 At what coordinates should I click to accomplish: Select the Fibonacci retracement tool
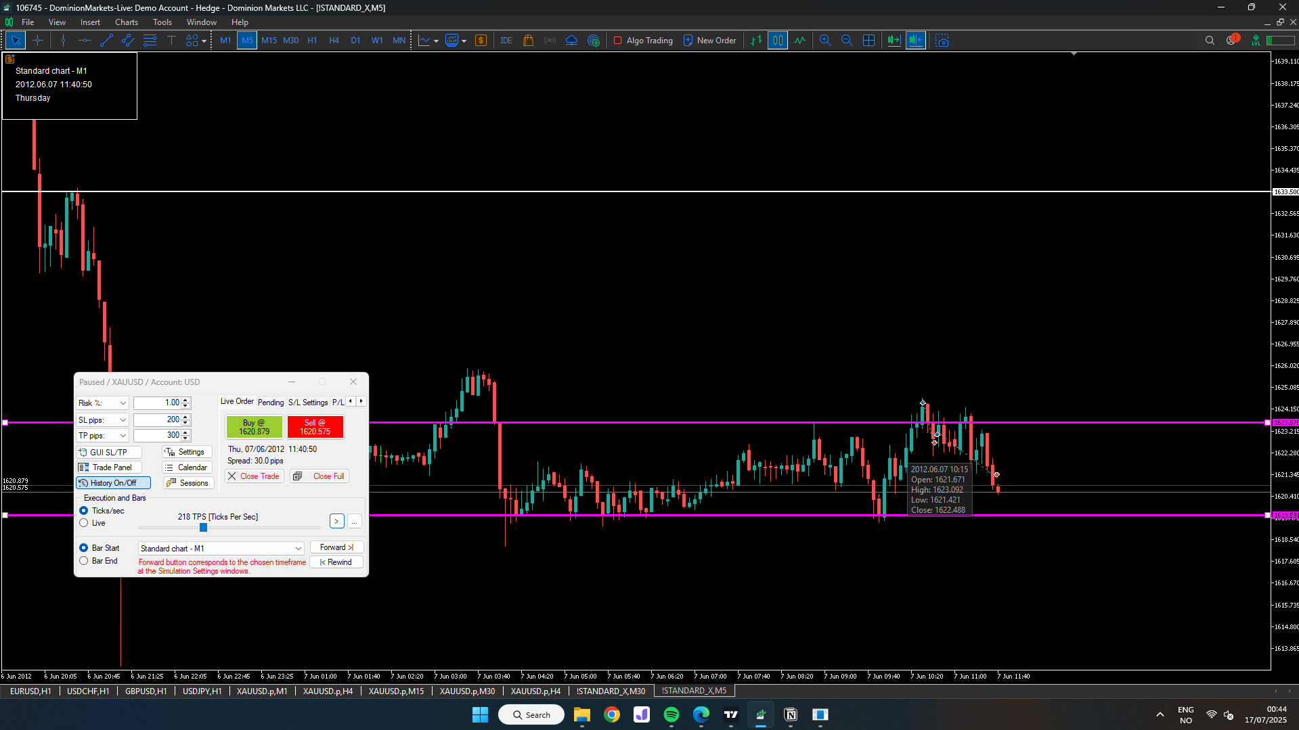click(150, 41)
